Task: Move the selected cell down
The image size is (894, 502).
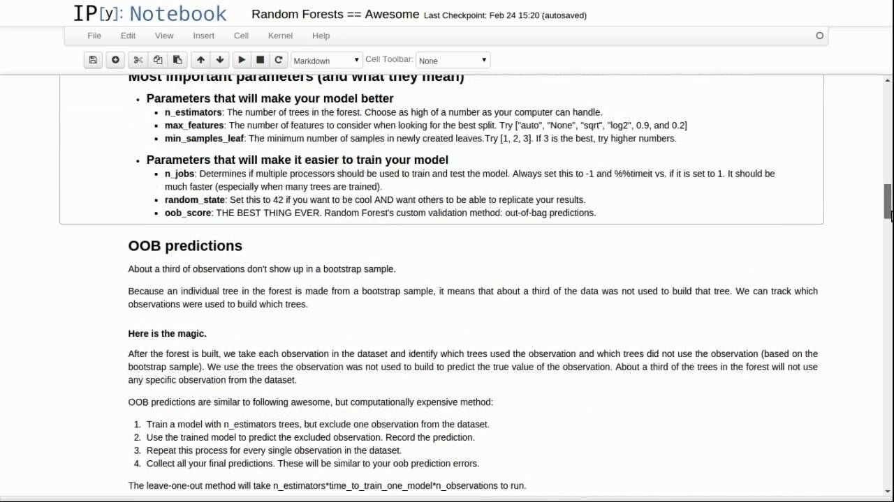Action: point(220,60)
